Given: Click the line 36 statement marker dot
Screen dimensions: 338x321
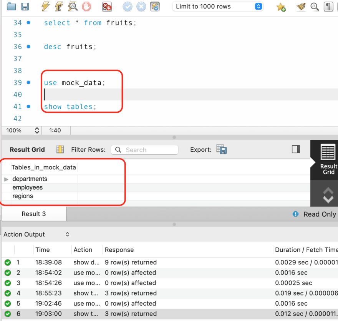Looking at the screenshot, I should 28,47.
